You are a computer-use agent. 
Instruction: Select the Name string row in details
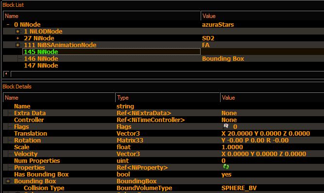(x=22, y=106)
